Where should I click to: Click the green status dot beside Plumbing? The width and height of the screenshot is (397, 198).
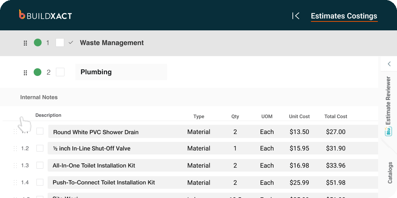pyautogui.click(x=38, y=72)
